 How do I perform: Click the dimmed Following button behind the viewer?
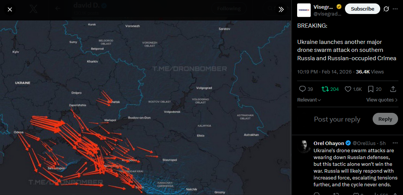229,8
